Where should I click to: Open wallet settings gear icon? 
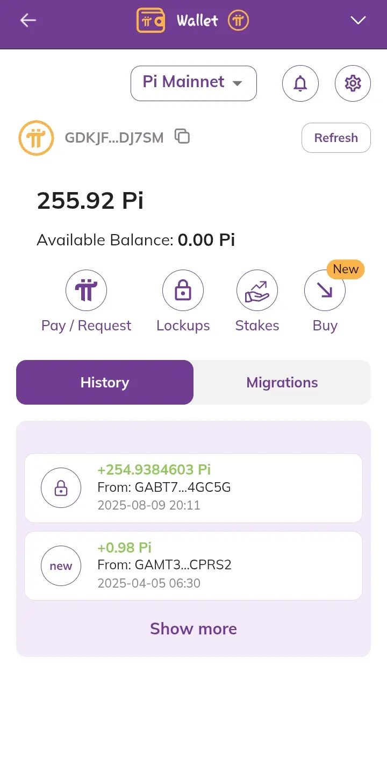pyautogui.click(x=353, y=83)
